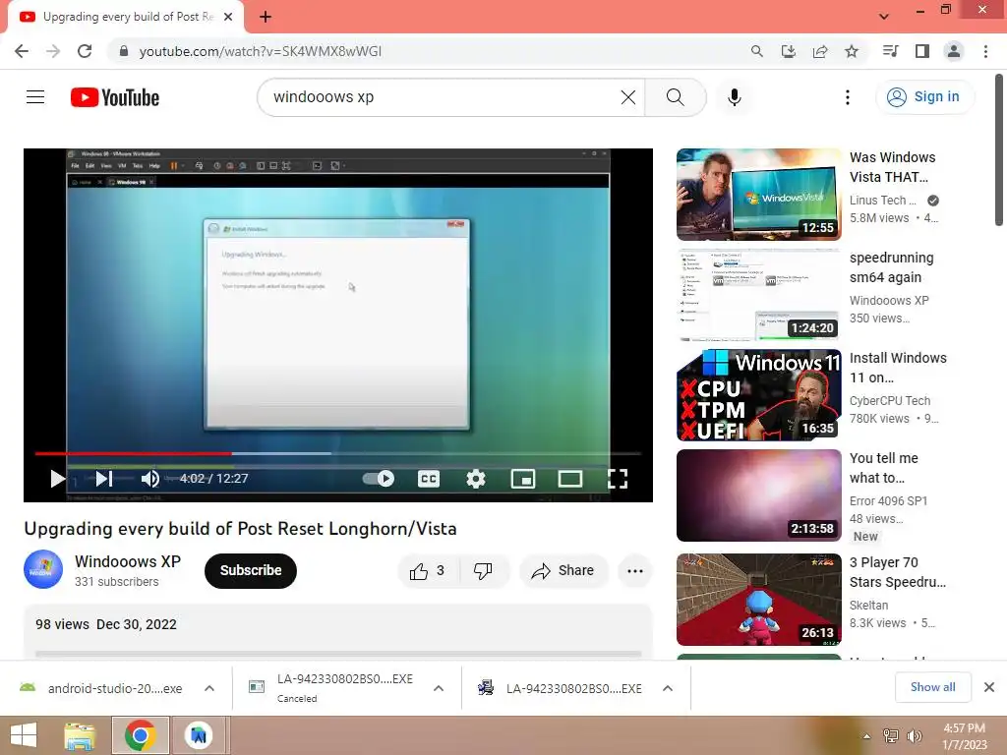Viewport: 1007px width, 755px height.
Task: Open YouTube settings three-dot menu
Action: click(848, 97)
